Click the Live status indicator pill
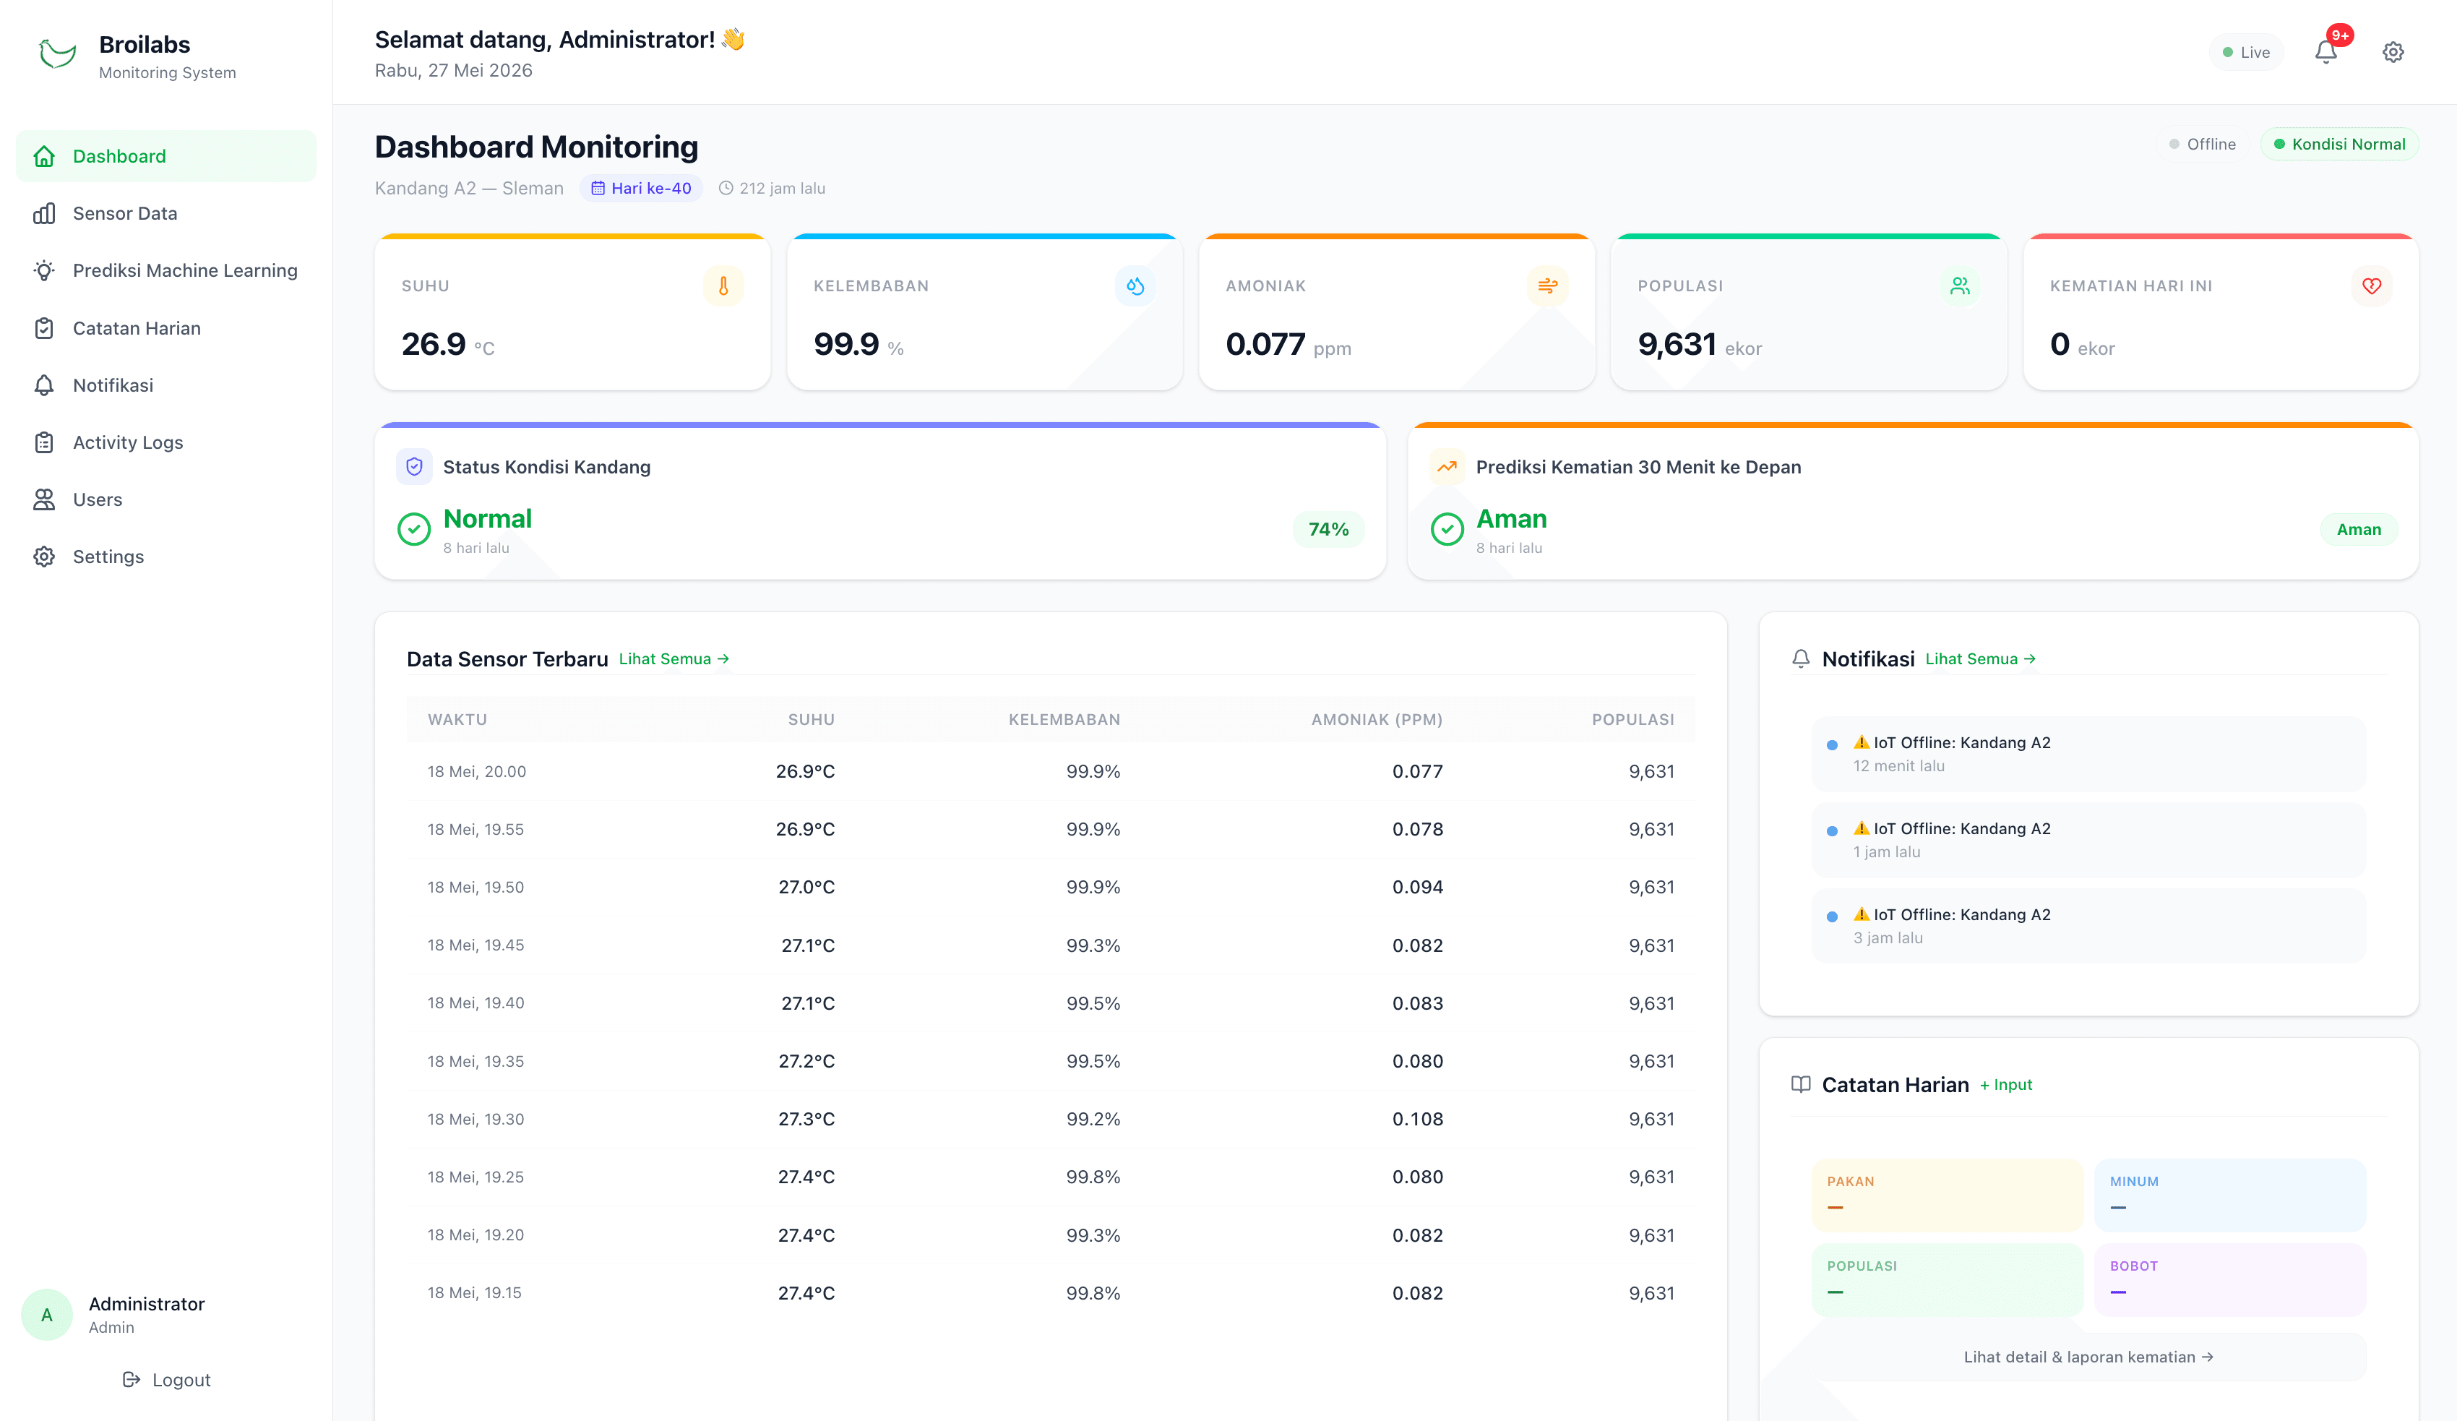The image size is (2457, 1421). pyautogui.click(x=2245, y=53)
